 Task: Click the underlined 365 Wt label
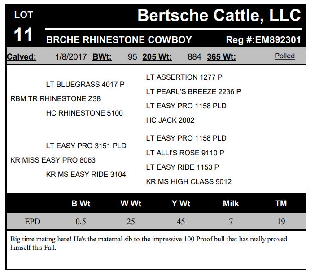click(x=223, y=57)
